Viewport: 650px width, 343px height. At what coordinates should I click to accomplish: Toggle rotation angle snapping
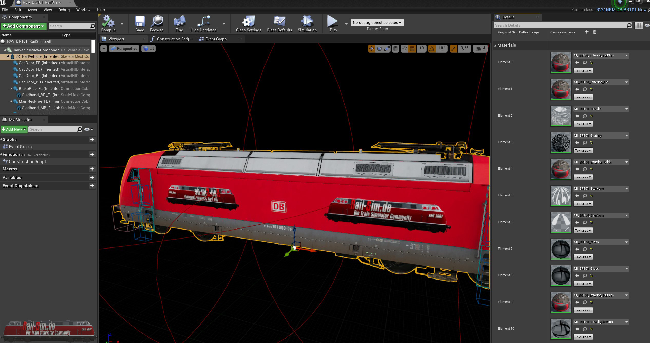(432, 49)
